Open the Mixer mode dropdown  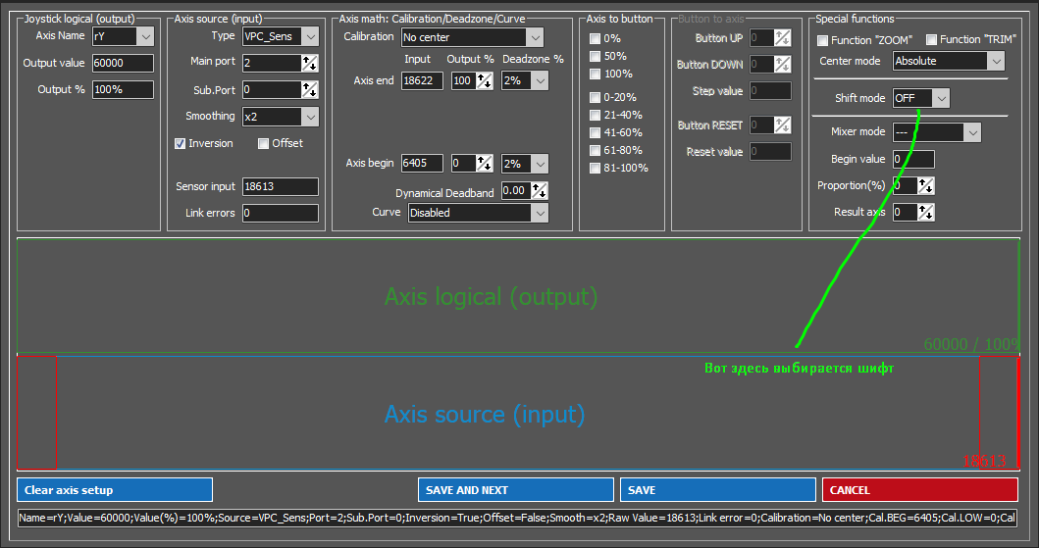972,132
